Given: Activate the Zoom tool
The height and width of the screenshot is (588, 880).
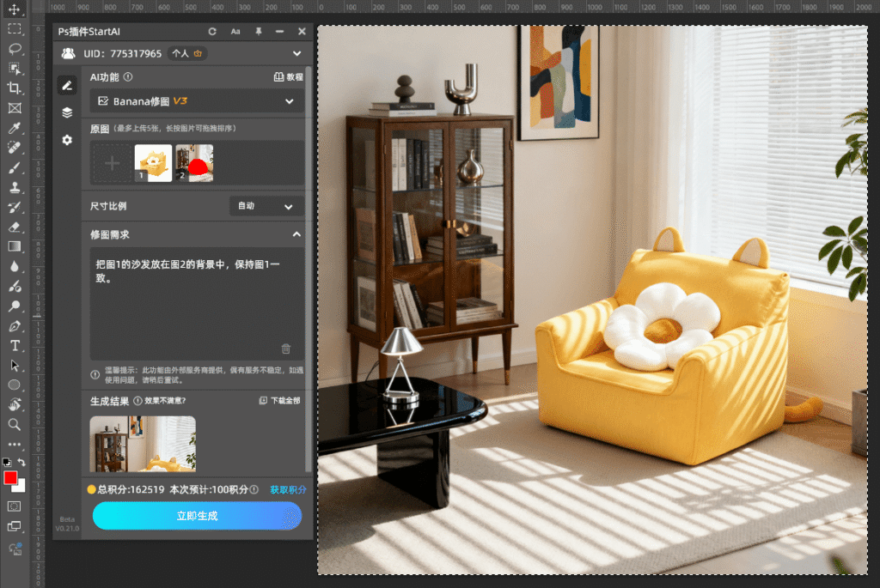Looking at the screenshot, I should 15,424.
